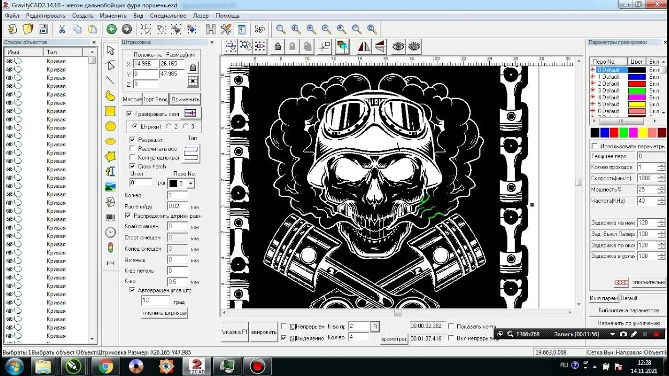Open the Перо No. pen dropdown

[x=191, y=183]
